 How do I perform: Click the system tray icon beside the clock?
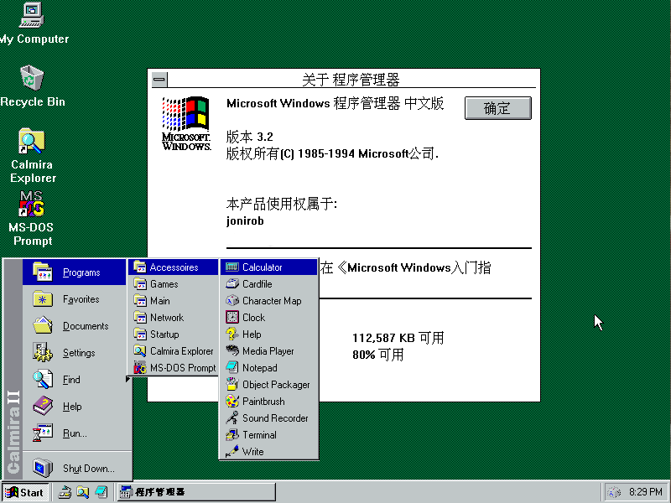614,492
